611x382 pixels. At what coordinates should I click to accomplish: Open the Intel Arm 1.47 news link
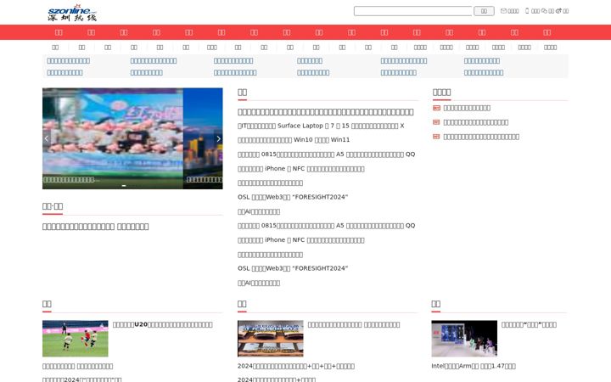(x=474, y=366)
